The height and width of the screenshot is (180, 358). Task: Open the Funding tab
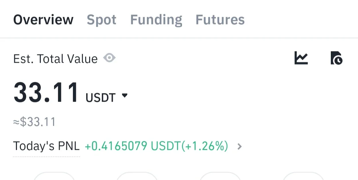tap(156, 20)
